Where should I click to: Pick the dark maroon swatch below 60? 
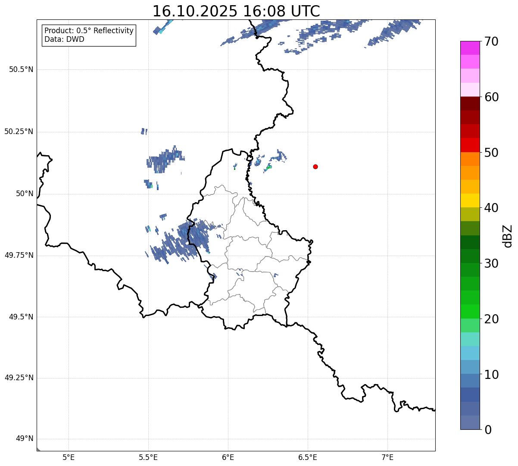[470, 103]
